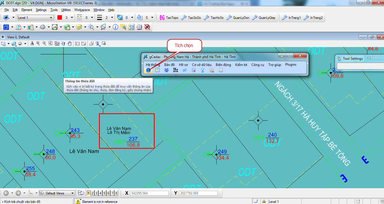
Task: Open the Biến động menu in gCadas
Action: point(223,65)
